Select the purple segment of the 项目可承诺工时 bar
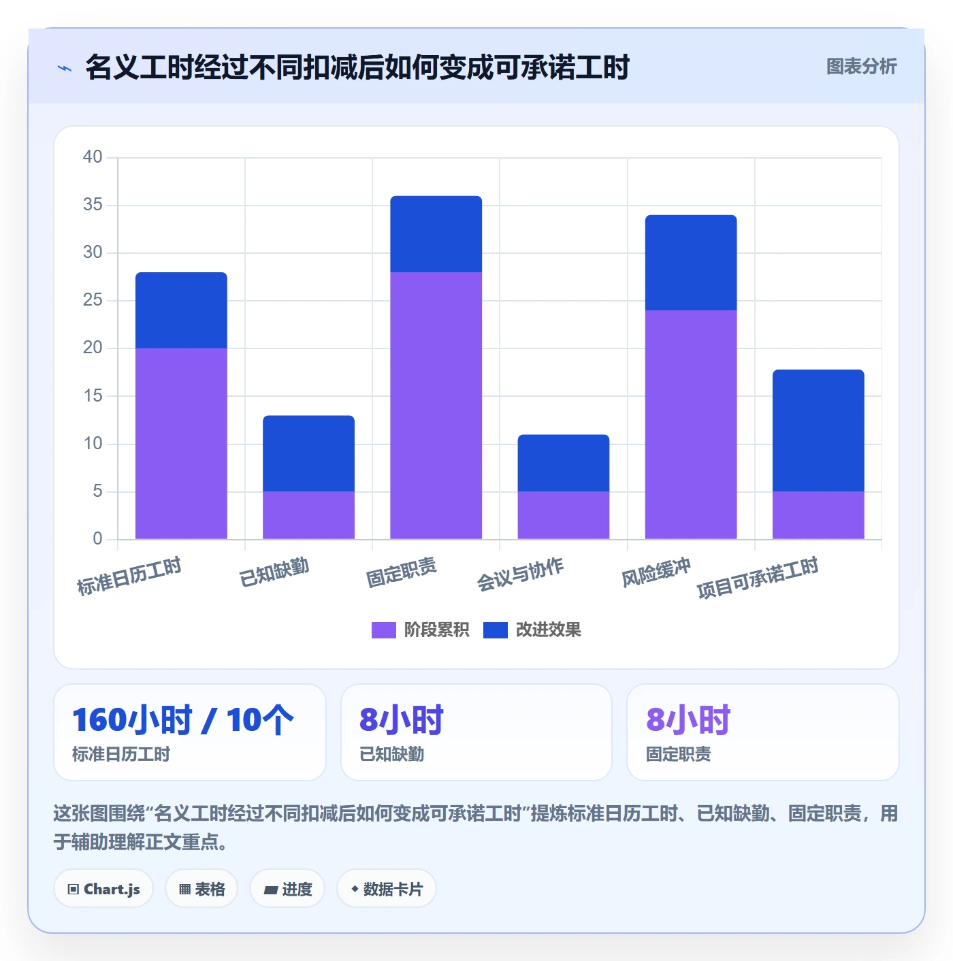 818,515
